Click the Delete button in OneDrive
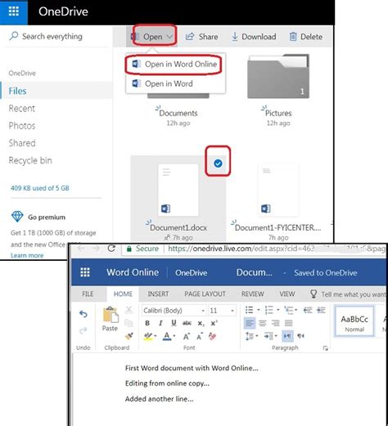388x426 pixels. [x=306, y=37]
